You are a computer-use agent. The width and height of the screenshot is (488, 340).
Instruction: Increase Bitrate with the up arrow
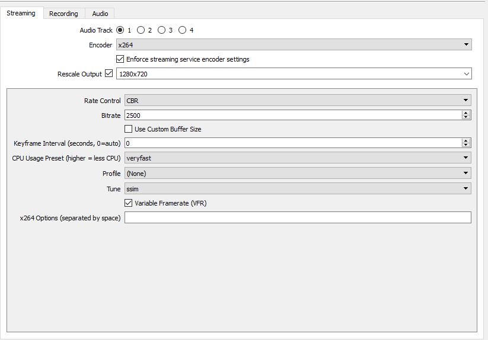point(466,113)
